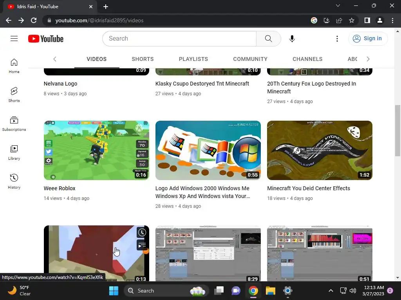Click the Google icon in address bar
Screen dimensions: 401x300
point(314,20)
